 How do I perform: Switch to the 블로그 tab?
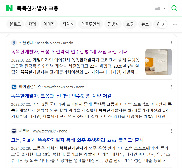pyautogui.click(x=15, y=24)
